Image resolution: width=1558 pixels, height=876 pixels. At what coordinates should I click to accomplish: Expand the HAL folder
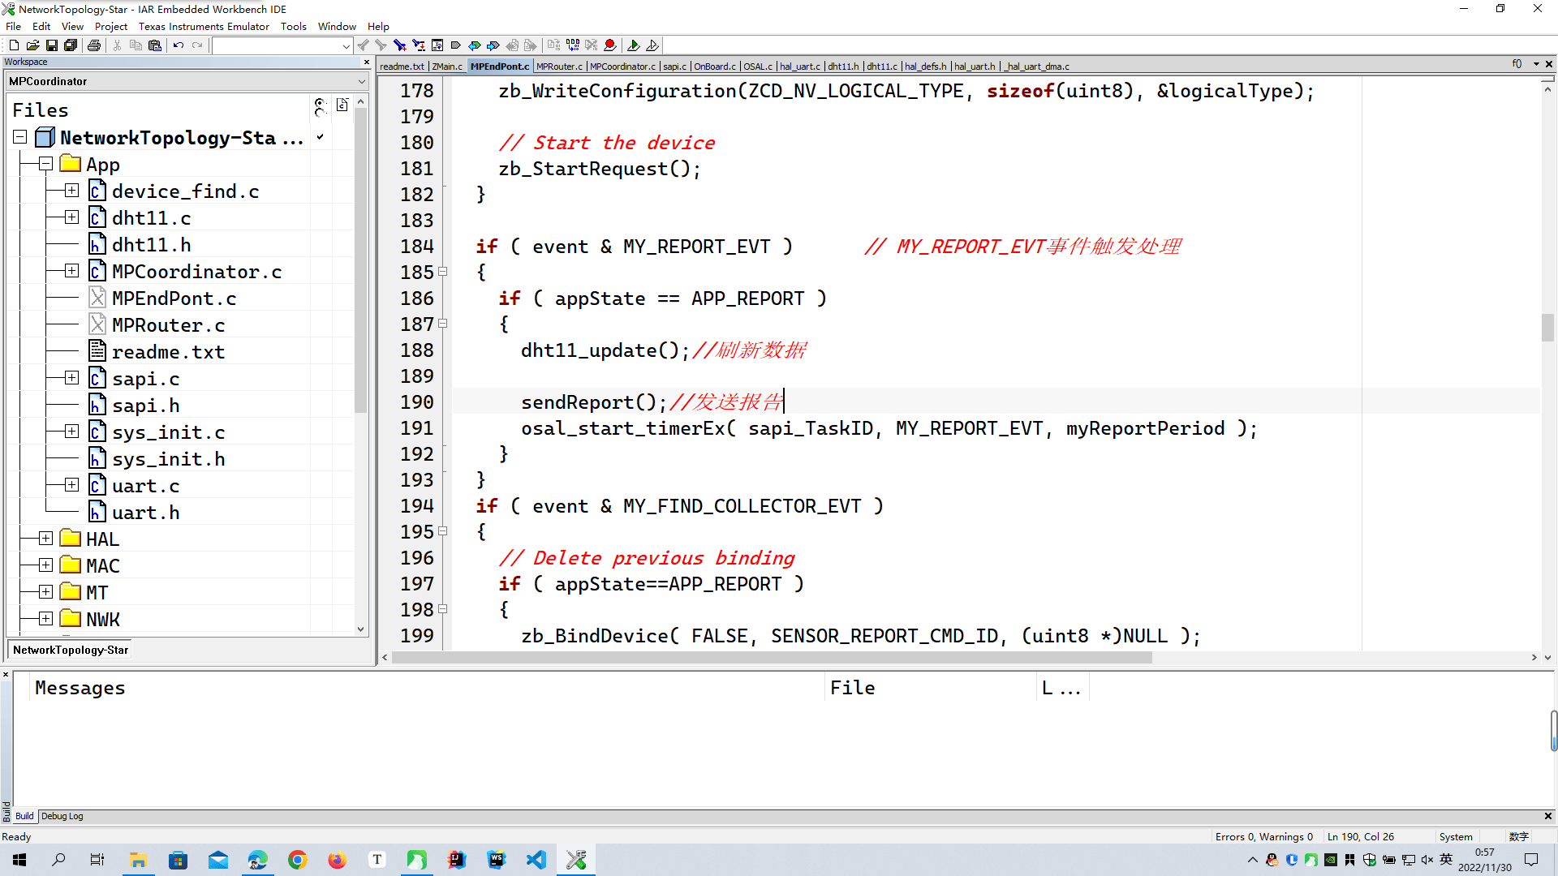[46, 539]
